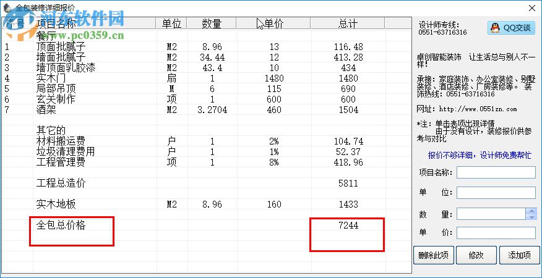Image resolution: width=542 pixels, height=278 pixels.
Task: Click the 116.48 total cell
Action: 348,46
